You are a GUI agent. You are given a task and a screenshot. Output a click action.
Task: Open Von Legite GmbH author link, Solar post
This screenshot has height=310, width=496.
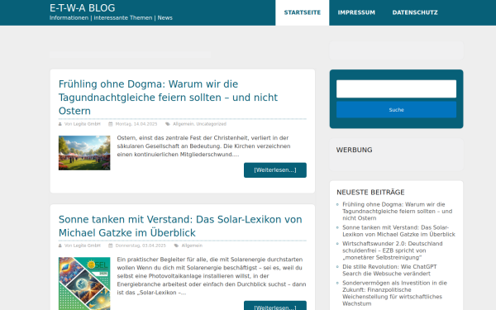point(82,246)
